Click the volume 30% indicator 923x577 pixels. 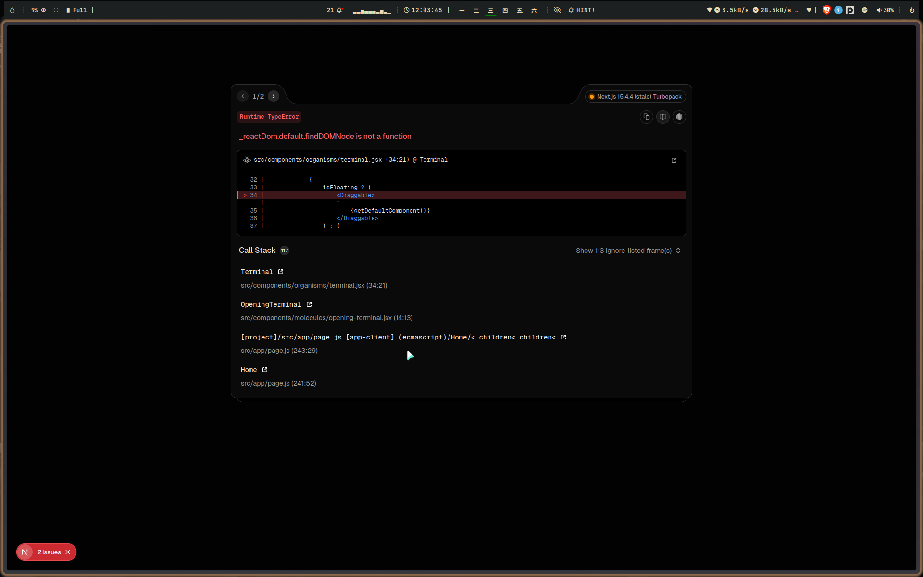885,10
